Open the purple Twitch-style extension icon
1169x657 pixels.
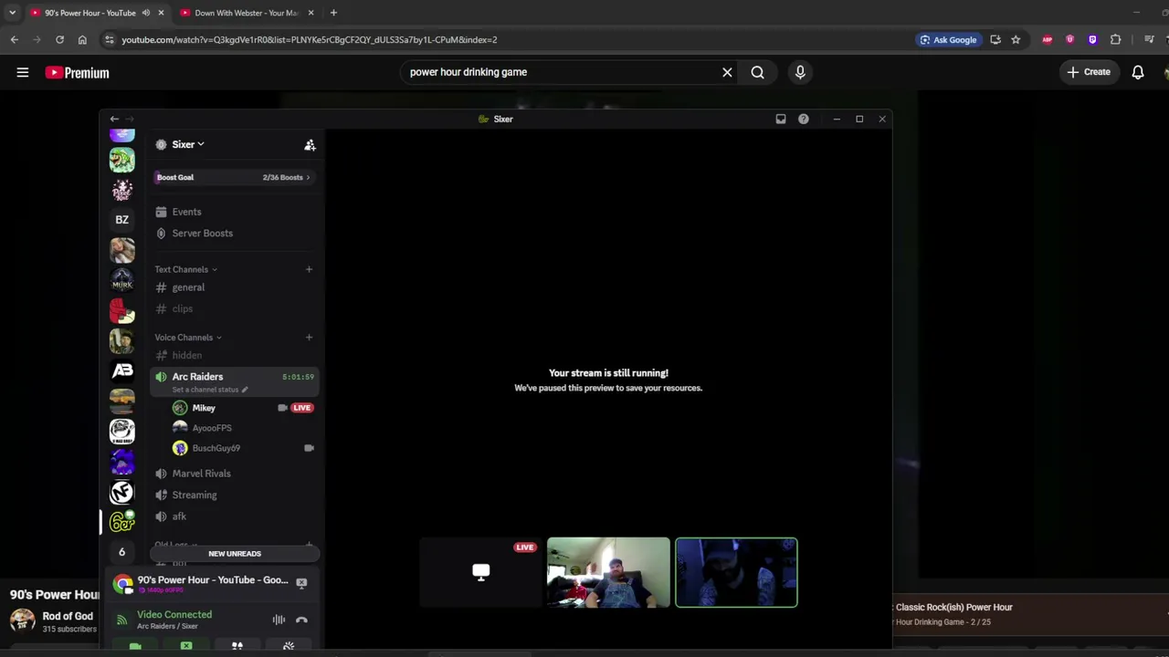[1092, 40]
